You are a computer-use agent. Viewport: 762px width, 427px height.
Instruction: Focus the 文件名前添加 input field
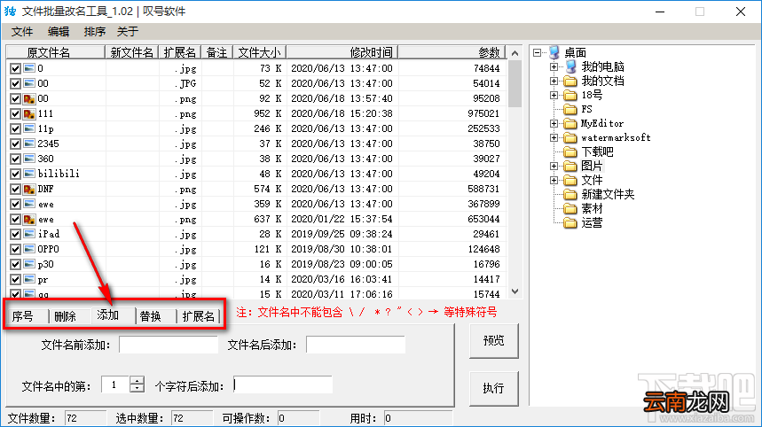click(169, 345)
